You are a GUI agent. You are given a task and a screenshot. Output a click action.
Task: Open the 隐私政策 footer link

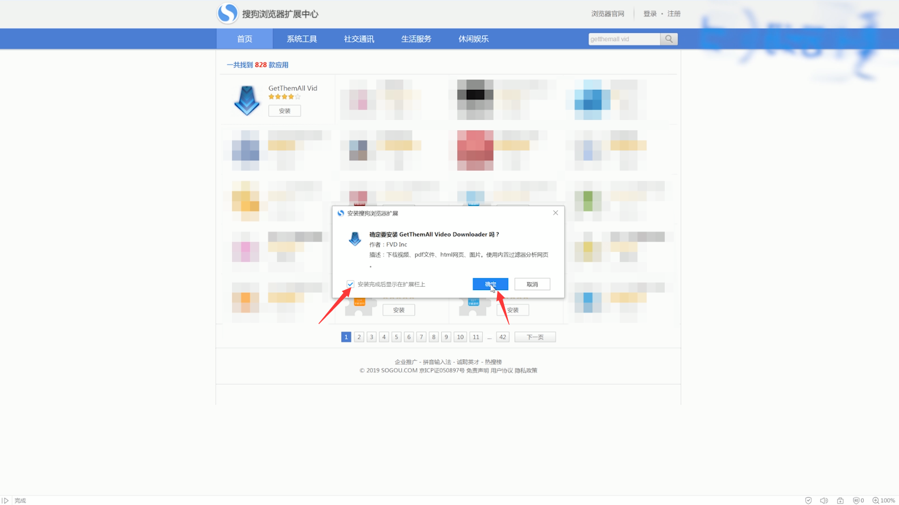click(x=526, y=371)
